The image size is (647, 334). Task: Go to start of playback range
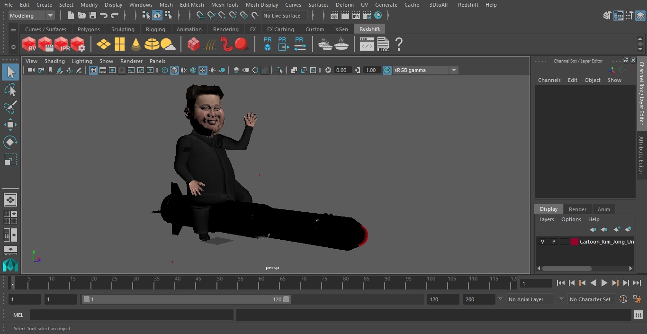tap(561, 283)
